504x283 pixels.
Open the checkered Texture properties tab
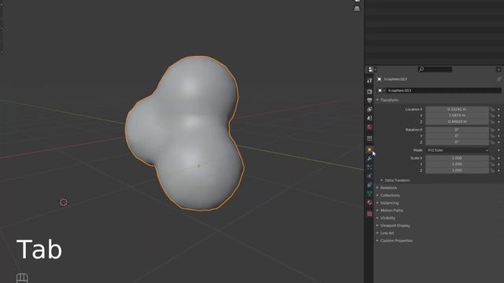click(369, 214)
